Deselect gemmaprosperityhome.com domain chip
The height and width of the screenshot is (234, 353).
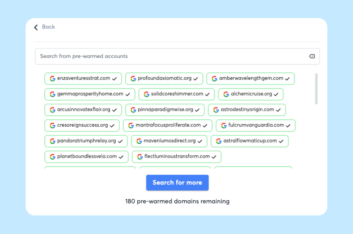click(x=90, y=94)
